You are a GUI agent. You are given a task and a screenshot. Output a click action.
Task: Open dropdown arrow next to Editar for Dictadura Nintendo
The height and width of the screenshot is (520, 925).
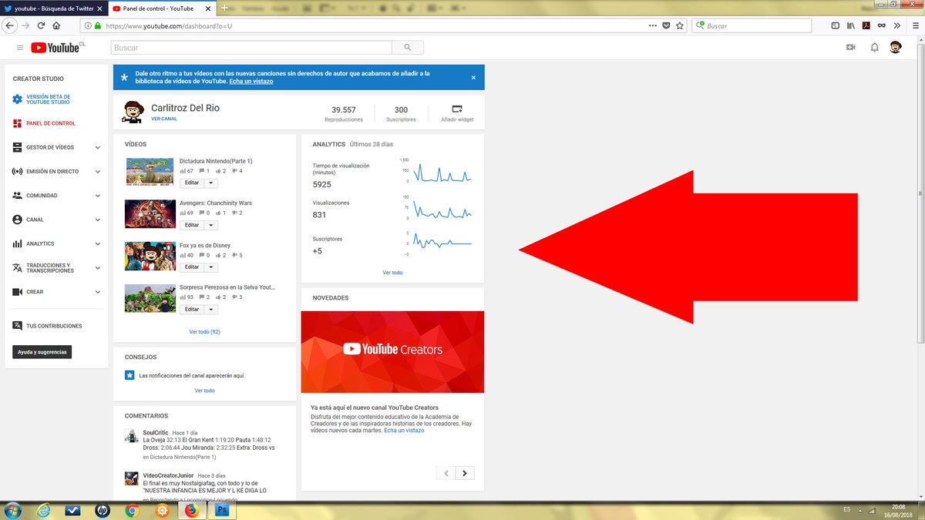coord(211,183)
